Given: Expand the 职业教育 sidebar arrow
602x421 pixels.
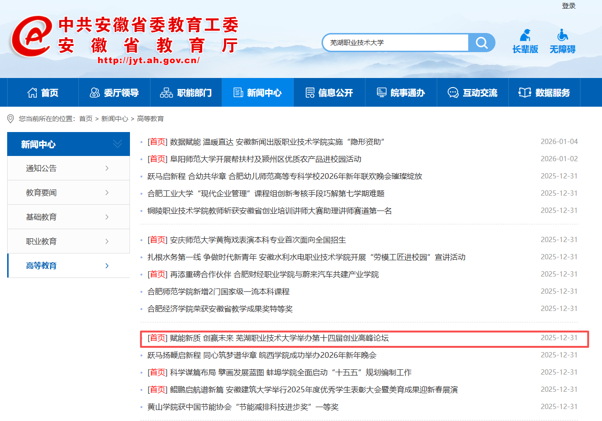Looking at the screenshot, I should click(107, 242).
